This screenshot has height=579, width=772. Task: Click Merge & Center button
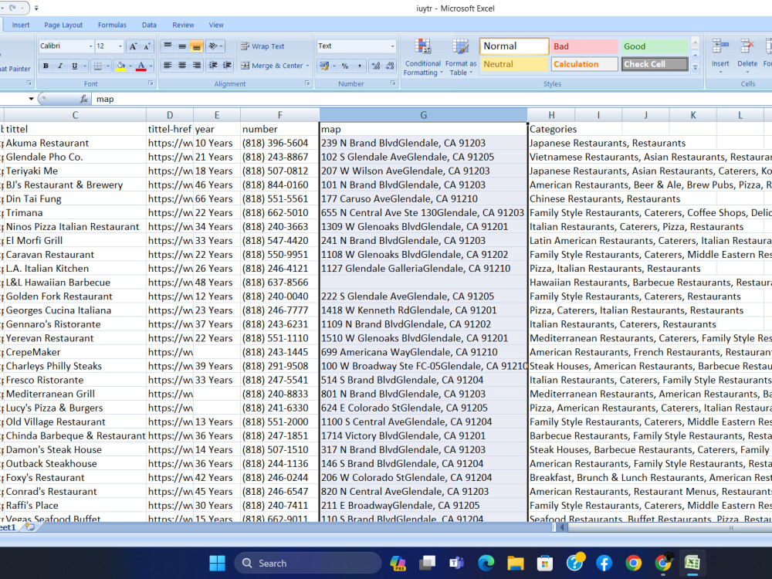tap(272, 66)
